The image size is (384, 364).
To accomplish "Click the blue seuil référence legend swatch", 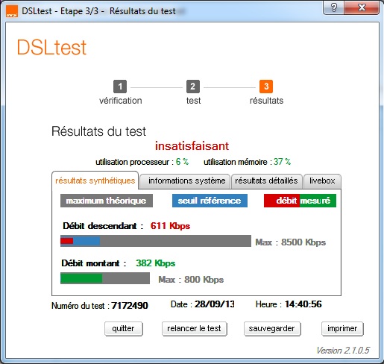I will coord(210,201).
